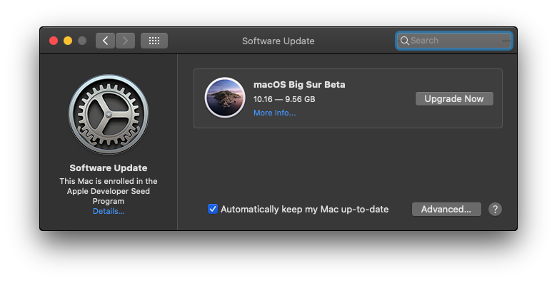Click the back navigation arrow
The image size is (557, 283).
point(105,41)
